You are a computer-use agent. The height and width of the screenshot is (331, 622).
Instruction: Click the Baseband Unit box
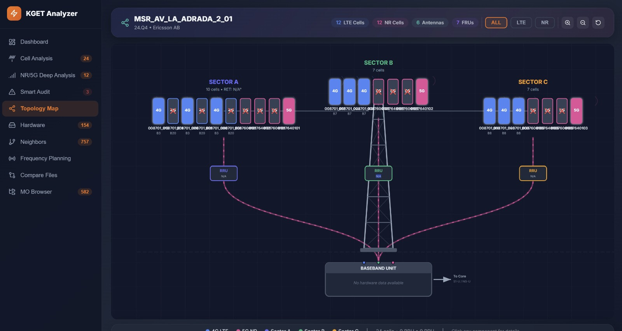point(378,279)
